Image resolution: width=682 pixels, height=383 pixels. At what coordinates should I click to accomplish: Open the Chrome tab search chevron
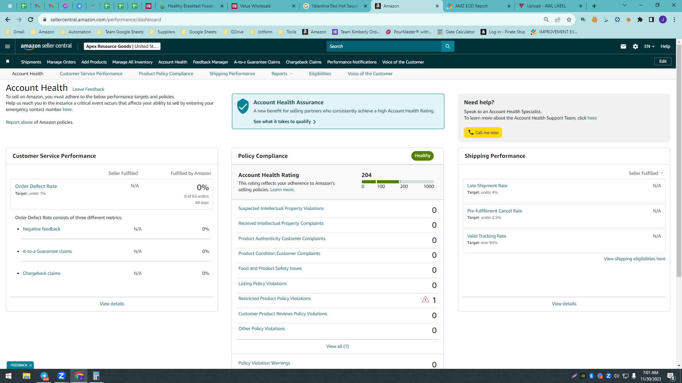625,5
